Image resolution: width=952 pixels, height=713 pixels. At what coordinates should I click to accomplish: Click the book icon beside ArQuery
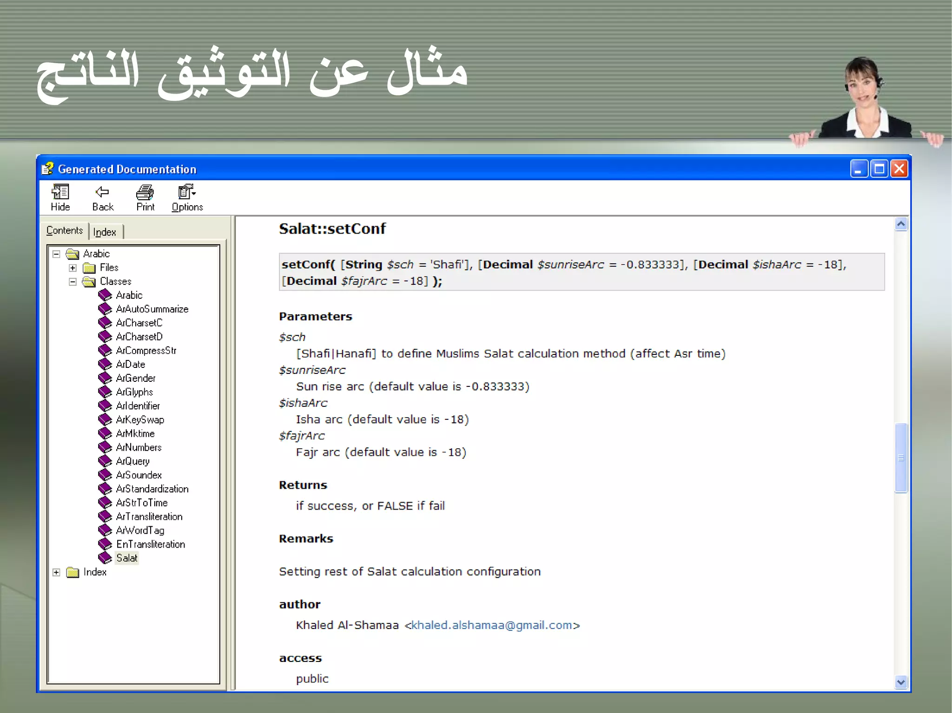(x=105, y=461)
